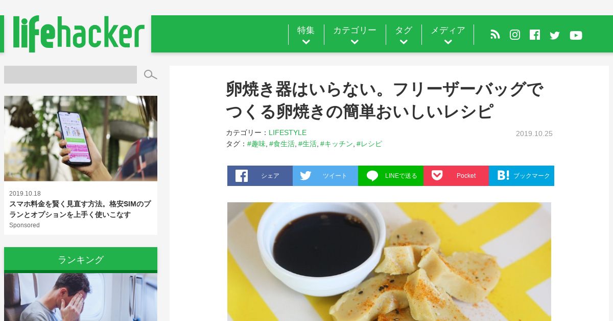
Task: Share article via Facebook シェア button
Action: click(x=260, y=176)
